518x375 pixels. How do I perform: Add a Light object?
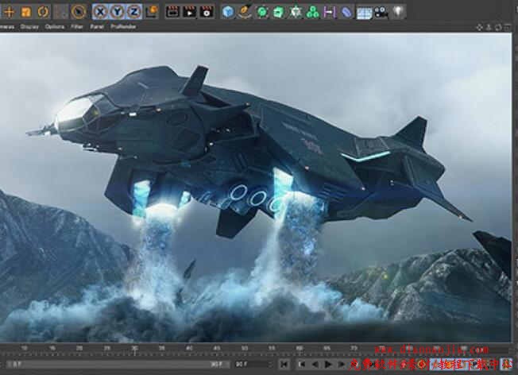(398, 12)
